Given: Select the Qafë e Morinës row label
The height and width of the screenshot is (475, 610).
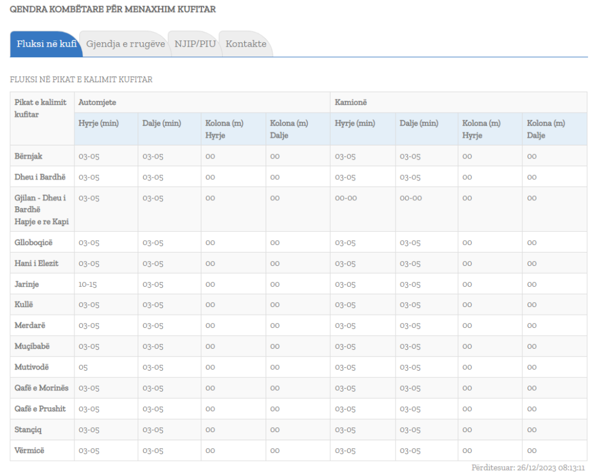Looking at the screenshot, I should pyautogui.click(x=42, y=388).
